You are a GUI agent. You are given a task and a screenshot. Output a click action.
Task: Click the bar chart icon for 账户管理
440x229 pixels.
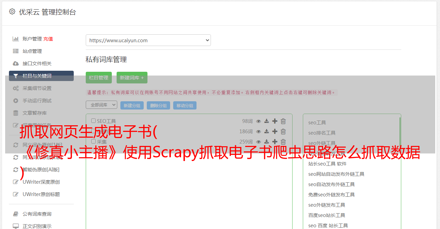[16, 39]
